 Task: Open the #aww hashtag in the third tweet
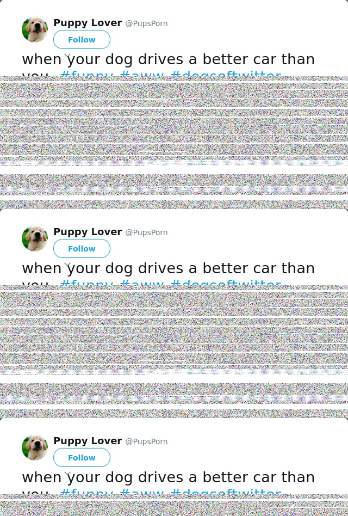142,492
